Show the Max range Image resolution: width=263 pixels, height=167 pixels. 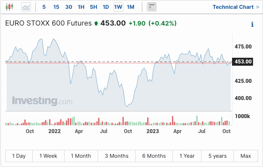[246, 156]
